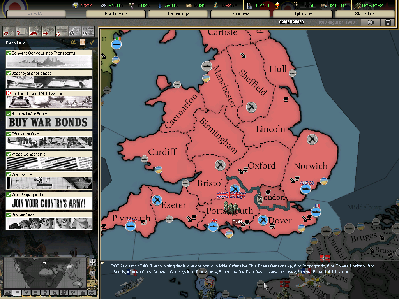This screenshot has width=399, height=299.
Task: Toggle the Convert Convoys Into Transports checkbox
Action: [9, 53]
